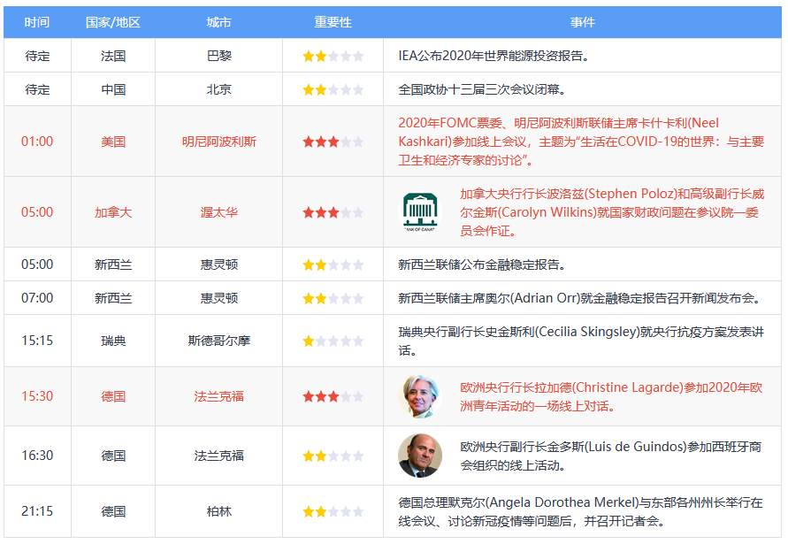Screen dimensions: 788x544
Task: Select the Angela Merkel meeting event text
Action: (x=580, y=511)
